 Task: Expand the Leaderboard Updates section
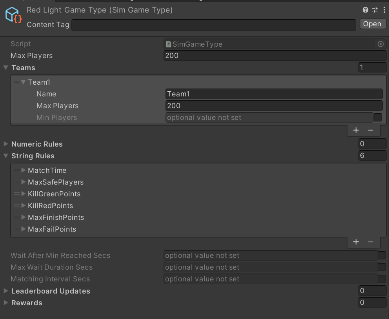(x=6, y=291)
